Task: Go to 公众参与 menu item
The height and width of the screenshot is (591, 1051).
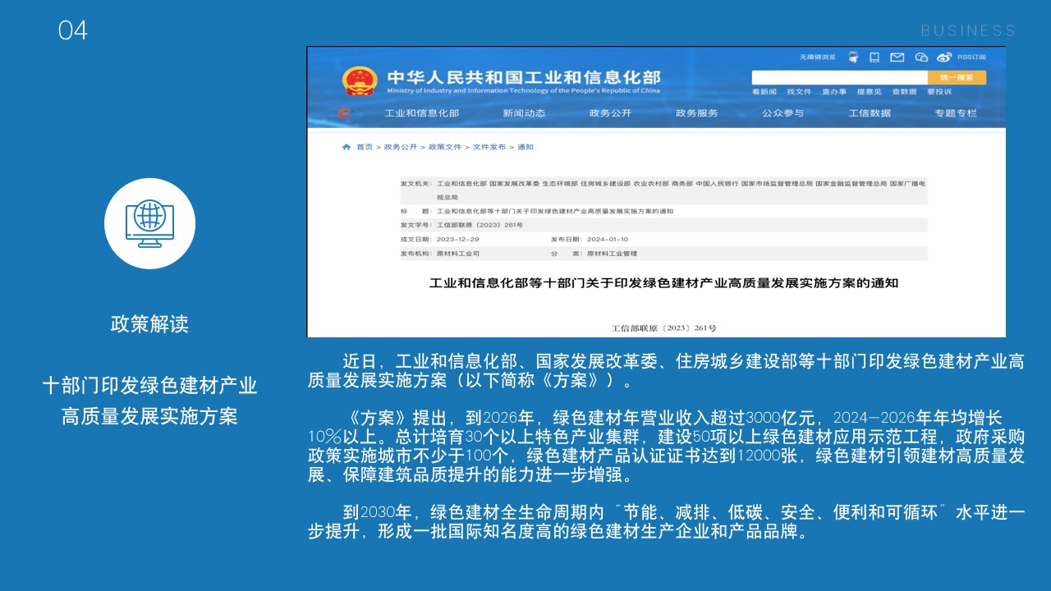Action: [783, 113]
